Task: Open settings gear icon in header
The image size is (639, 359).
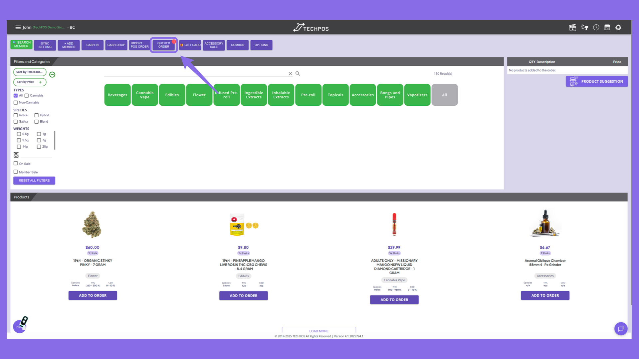Action: pyautogui.click(x=618, y=28)
